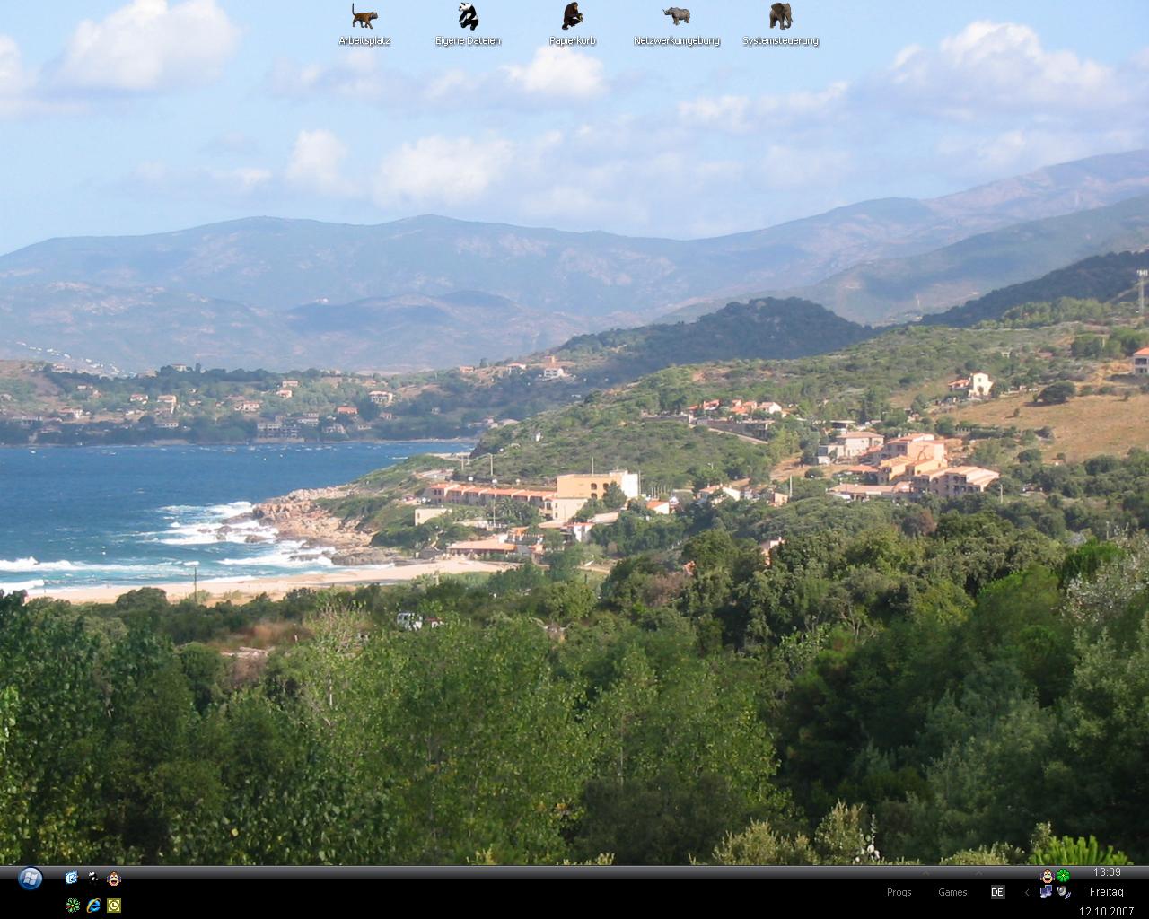Open the Progs toolbar menu
The height and width of the screenshot is (919, 1149).
pyautogui.click(x=899, y=892)
